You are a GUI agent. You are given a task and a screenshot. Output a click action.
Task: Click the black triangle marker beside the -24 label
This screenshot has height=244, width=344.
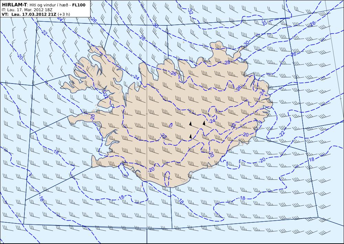click(204, 123)
